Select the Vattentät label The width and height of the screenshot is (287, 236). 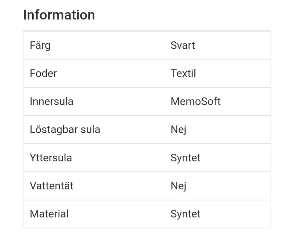tap(51, 186)
